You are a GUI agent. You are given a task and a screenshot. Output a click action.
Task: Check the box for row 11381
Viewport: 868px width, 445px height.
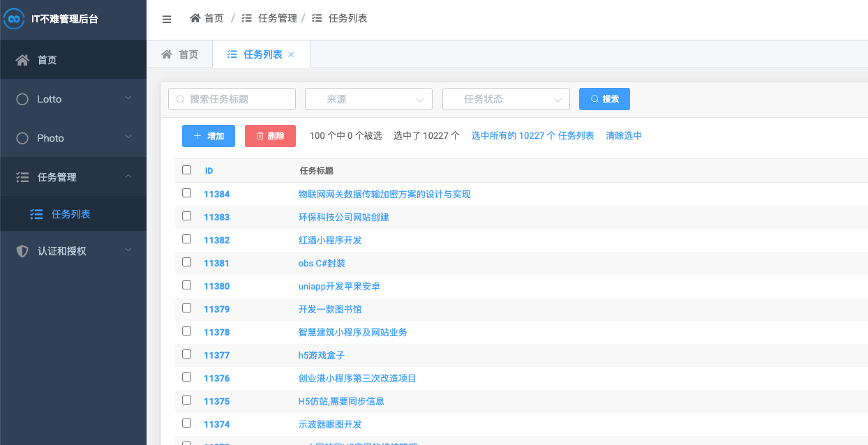186,262
